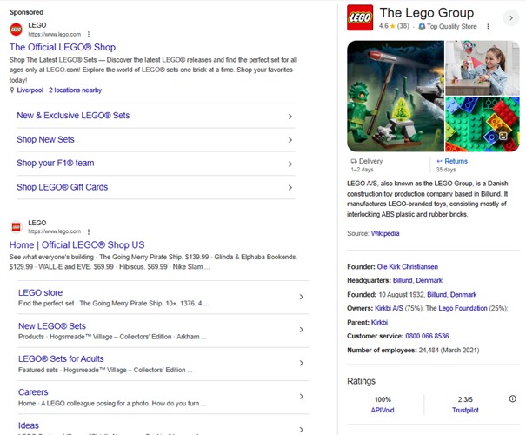
Task: Click the Sponsored label
Action: coord(26,12)
